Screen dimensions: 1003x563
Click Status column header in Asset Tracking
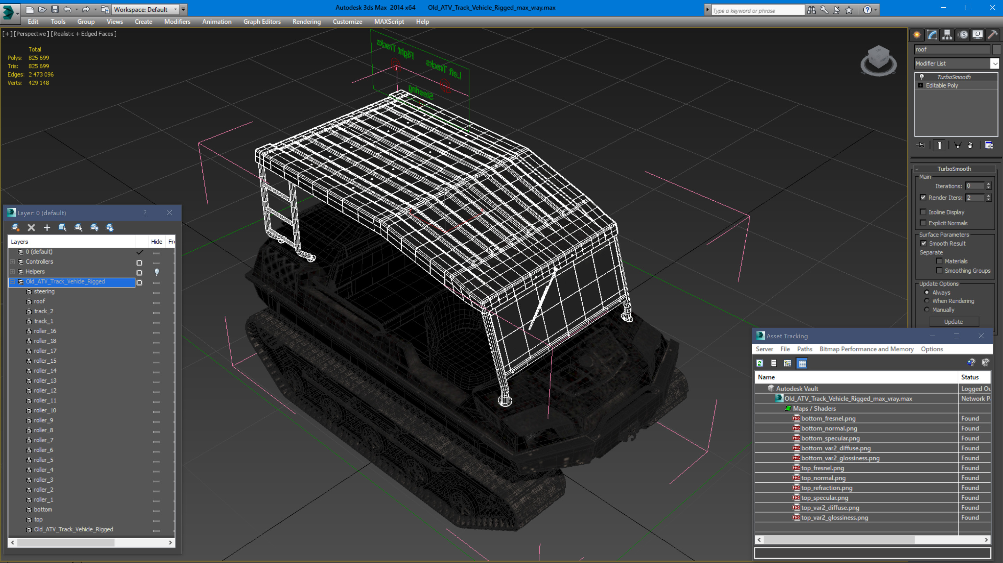tap(974, 377)
